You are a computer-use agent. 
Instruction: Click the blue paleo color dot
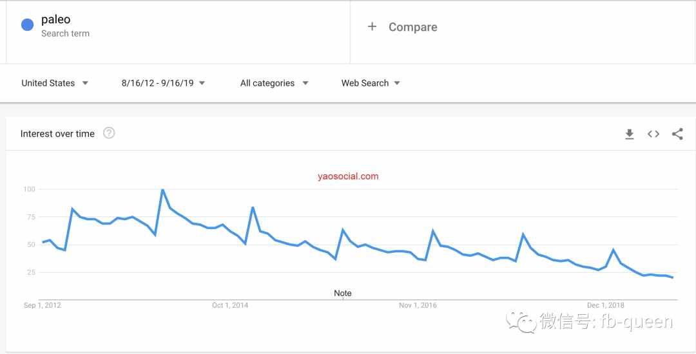(x=28, y=25)
